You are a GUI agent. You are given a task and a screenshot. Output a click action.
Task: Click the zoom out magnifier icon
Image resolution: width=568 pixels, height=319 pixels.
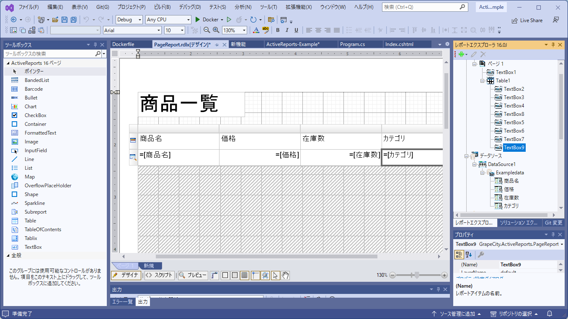click(x=207, y=30)
